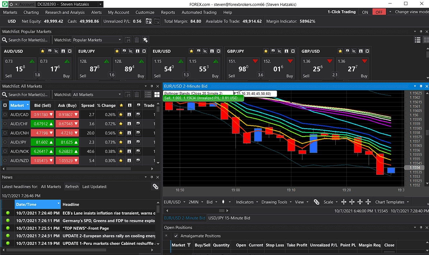429x255 pixels.
Task: Open the Charting menu
Action: (31, 12)
